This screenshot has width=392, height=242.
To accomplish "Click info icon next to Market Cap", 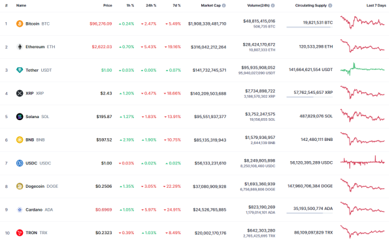I will (223, 5).
